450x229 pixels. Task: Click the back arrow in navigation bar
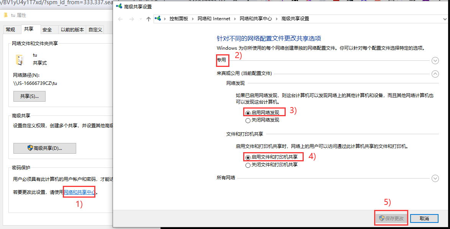[120, 19]
